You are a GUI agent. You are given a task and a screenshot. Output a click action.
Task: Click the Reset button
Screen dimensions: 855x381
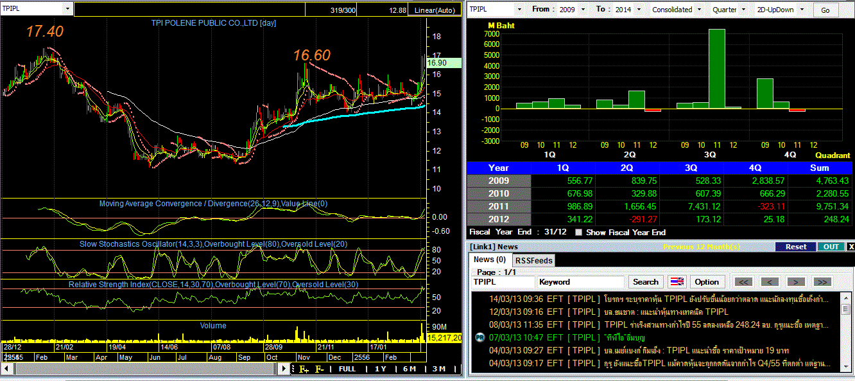click(x=796, y=247)
